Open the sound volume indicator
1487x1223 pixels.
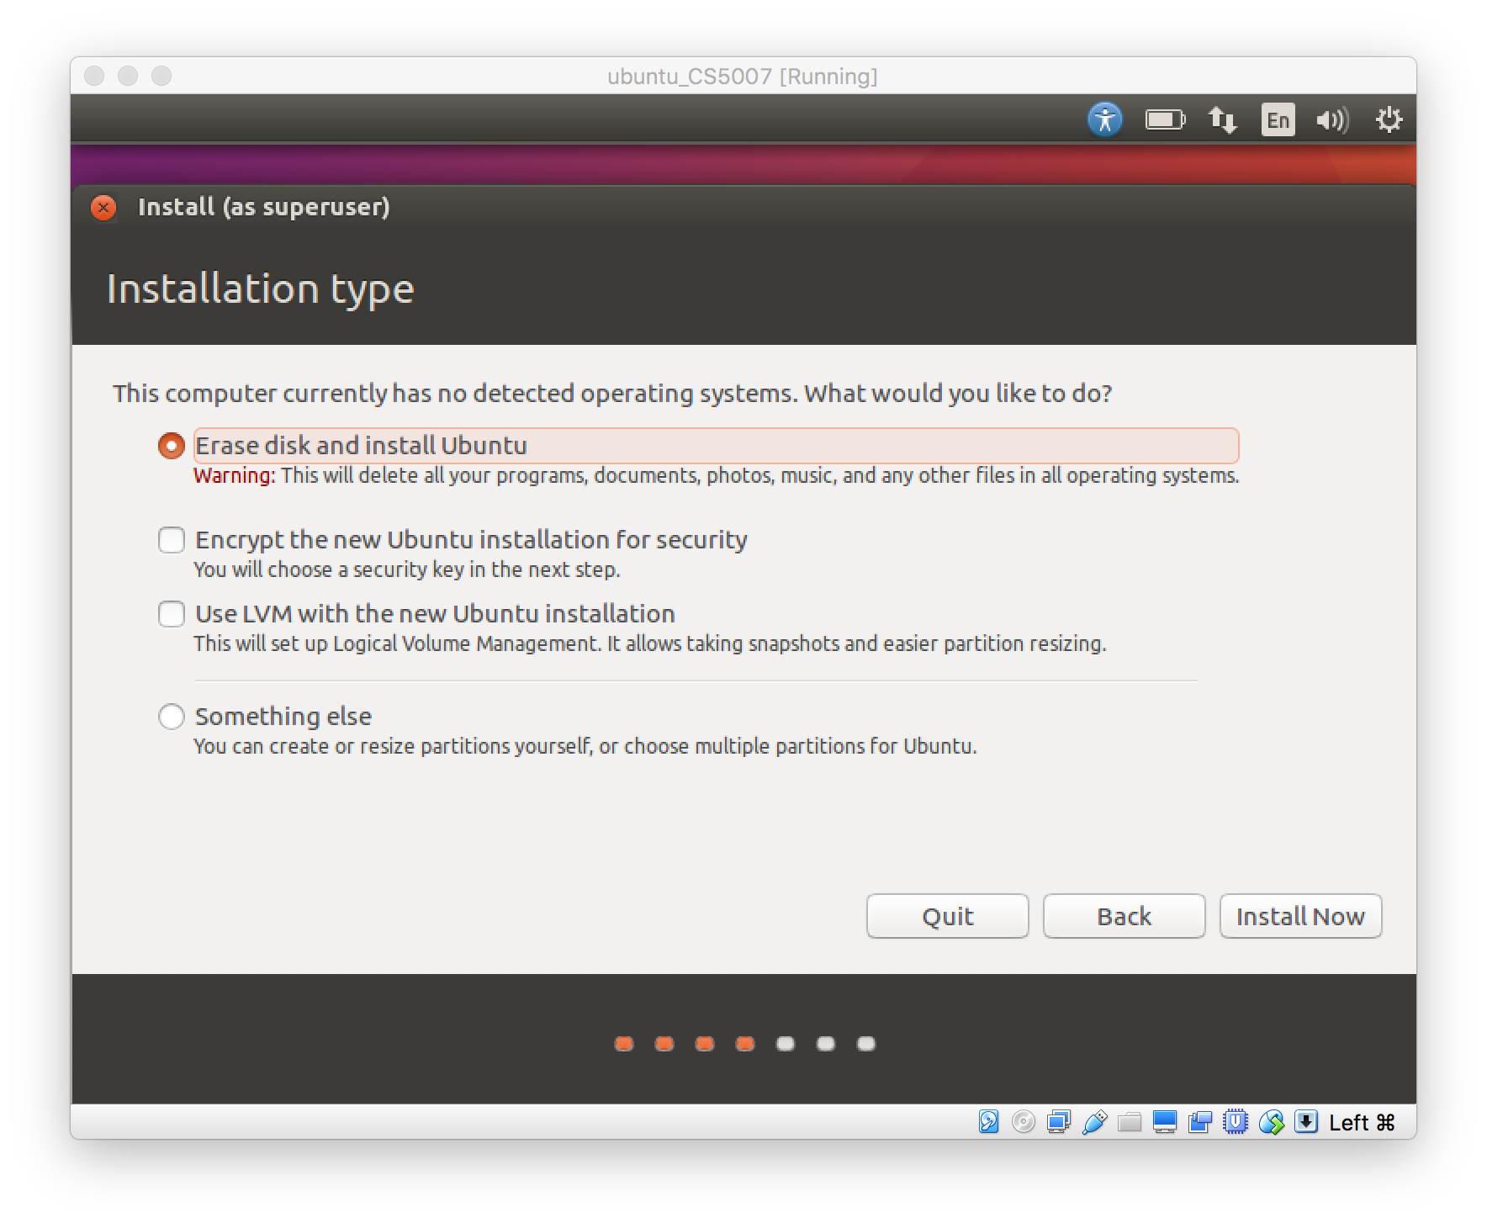[1332, 120]
